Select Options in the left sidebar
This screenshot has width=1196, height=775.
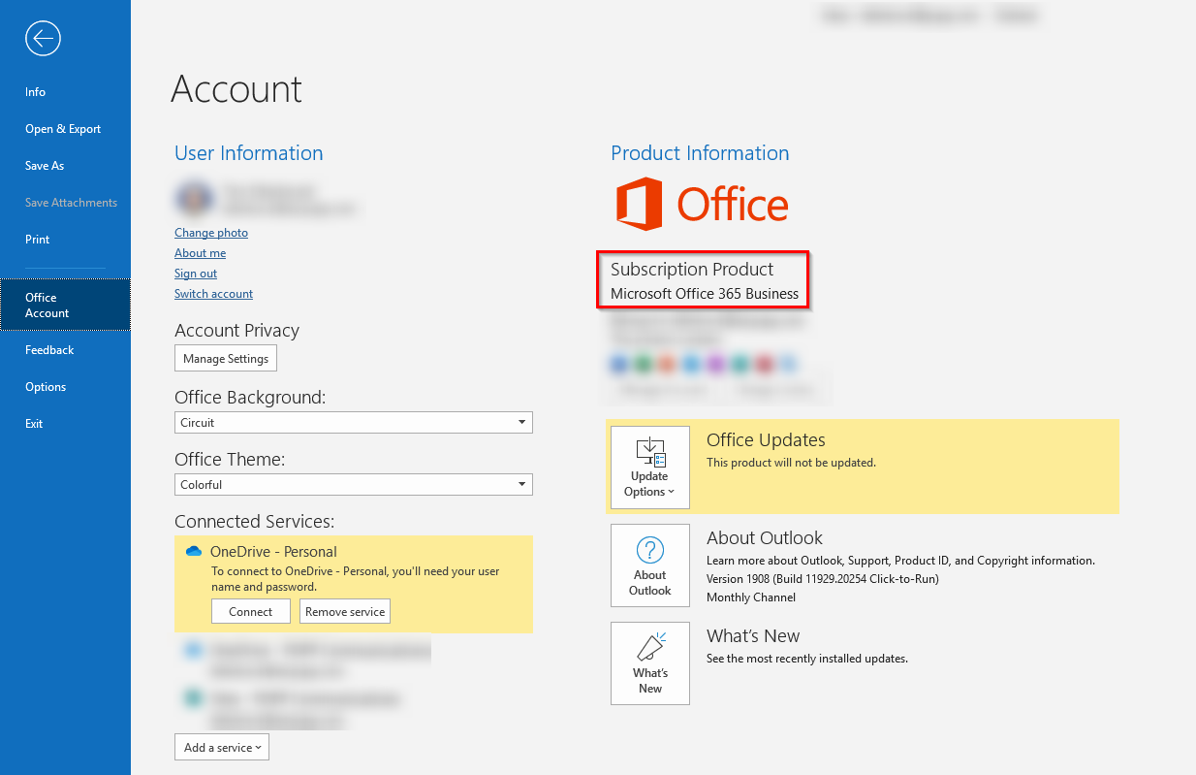coord(46,386)
